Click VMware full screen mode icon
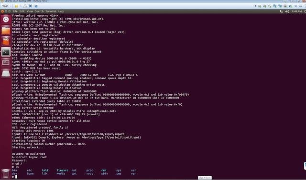This screenshot has width=306, height=180. pyautogui.click(x=30, y=6)
